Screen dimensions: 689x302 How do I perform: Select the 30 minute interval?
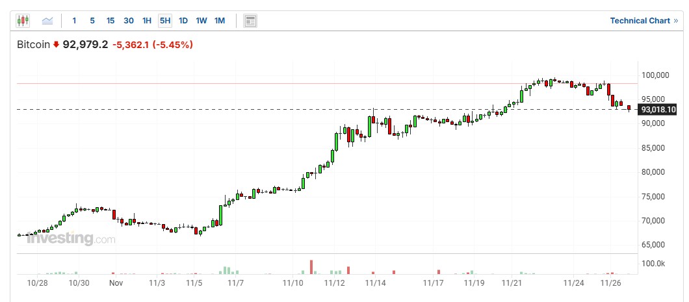pos(129,21)
